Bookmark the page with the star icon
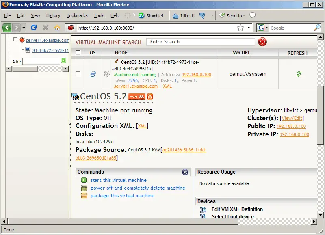This screenshot has width=325, height=235. 240,28
